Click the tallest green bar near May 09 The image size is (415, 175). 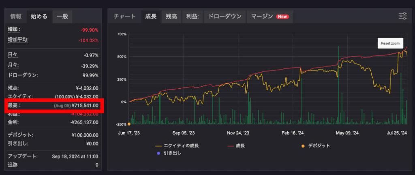click(338, 85)
